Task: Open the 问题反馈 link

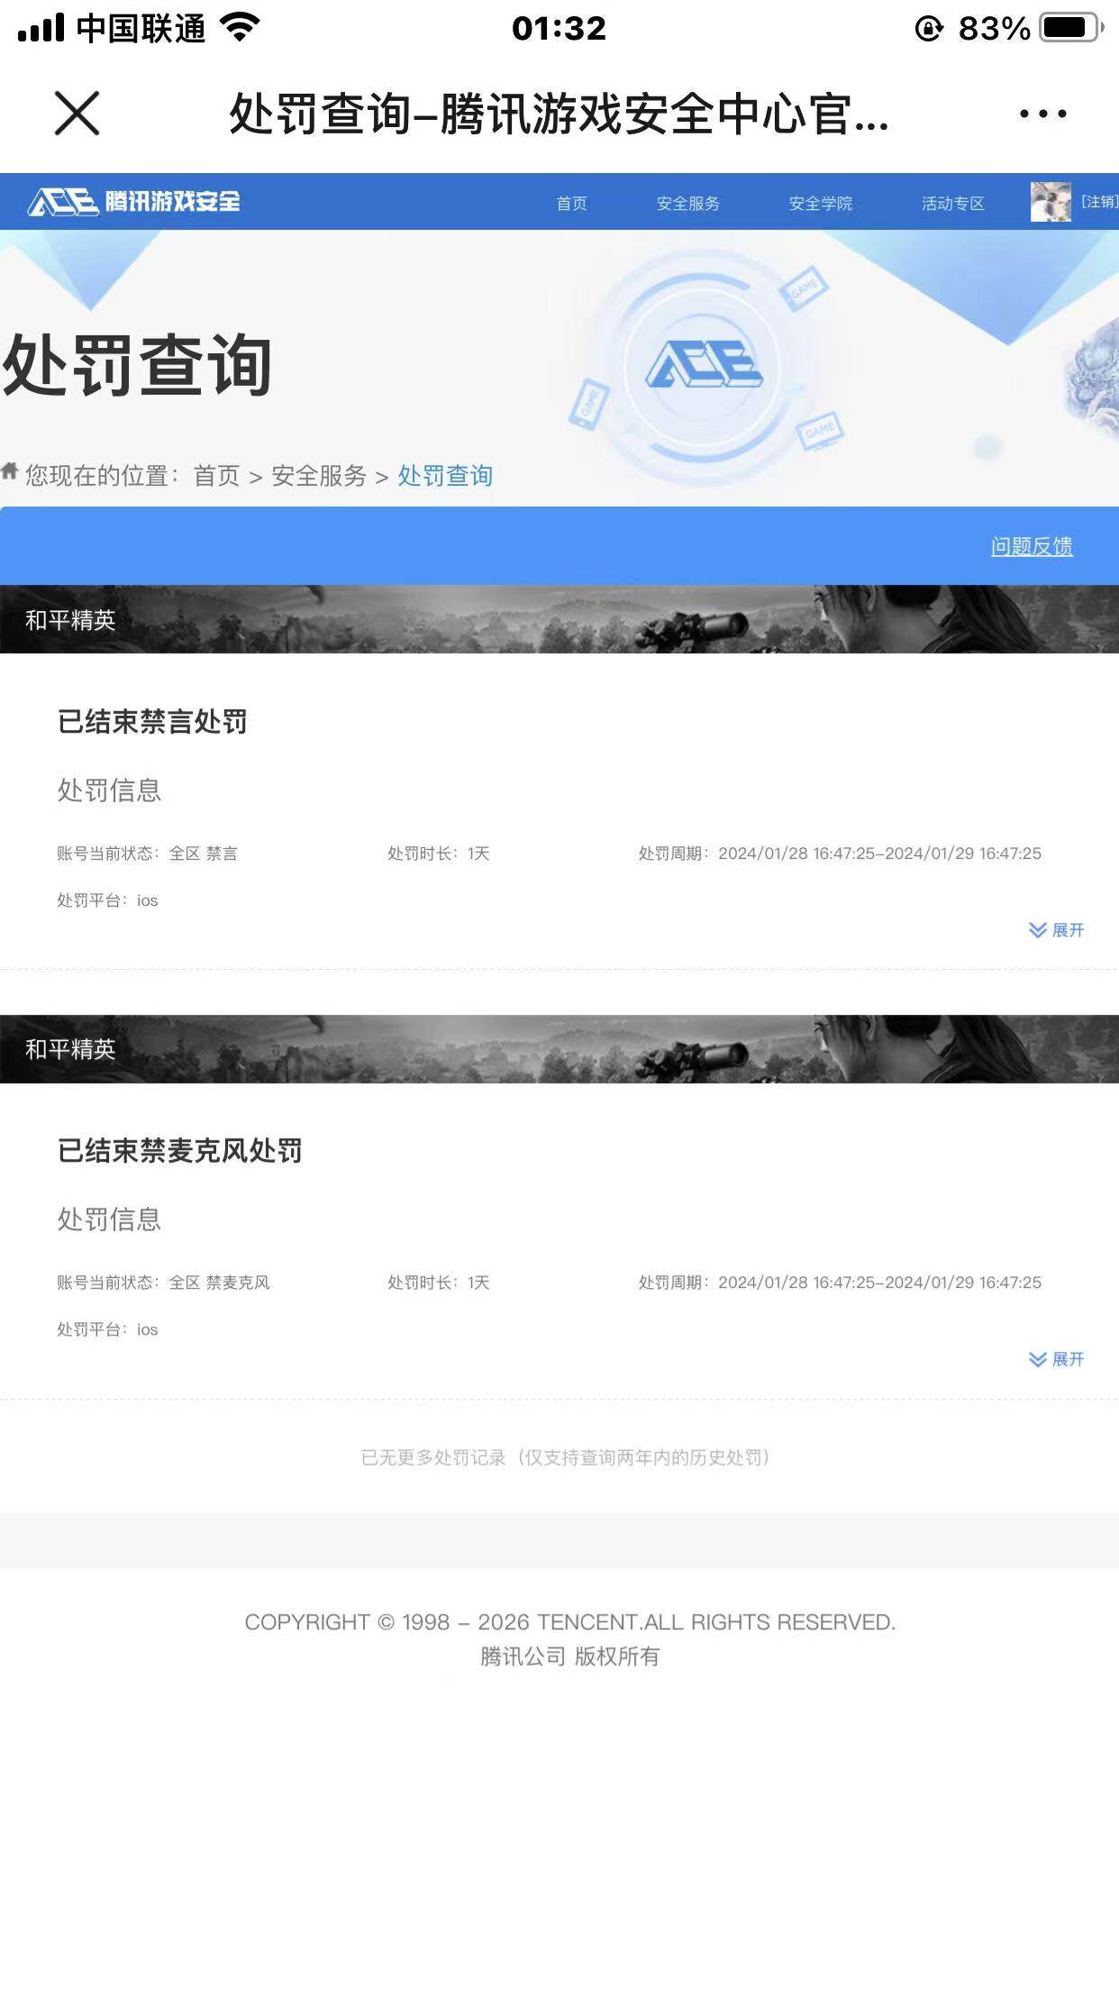Action: [1032, 546]
